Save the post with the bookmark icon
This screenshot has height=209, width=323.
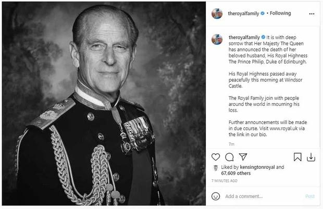pos(297,156)
